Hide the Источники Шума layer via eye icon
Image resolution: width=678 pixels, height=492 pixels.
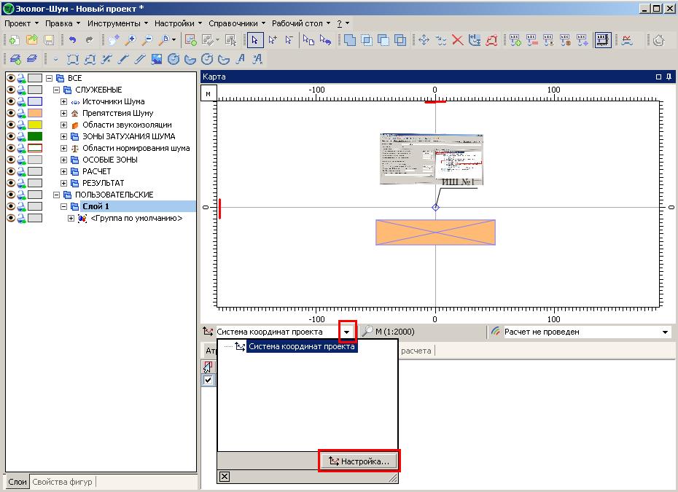click(x=11, y=101)
